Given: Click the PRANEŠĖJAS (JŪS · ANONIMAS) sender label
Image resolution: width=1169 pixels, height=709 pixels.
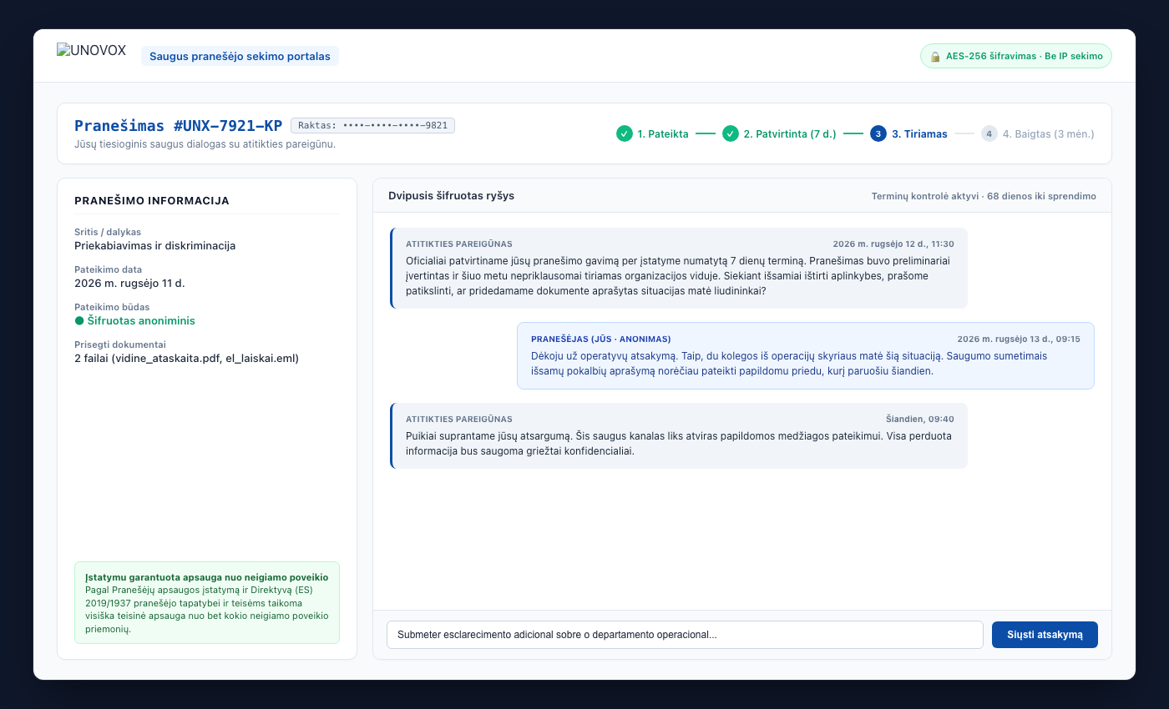Looking at the screenshot, I should pos(601,339).
